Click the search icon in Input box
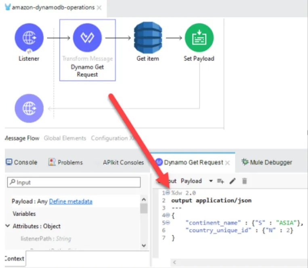This screenshot has width=308, height=268. point(13,182)
